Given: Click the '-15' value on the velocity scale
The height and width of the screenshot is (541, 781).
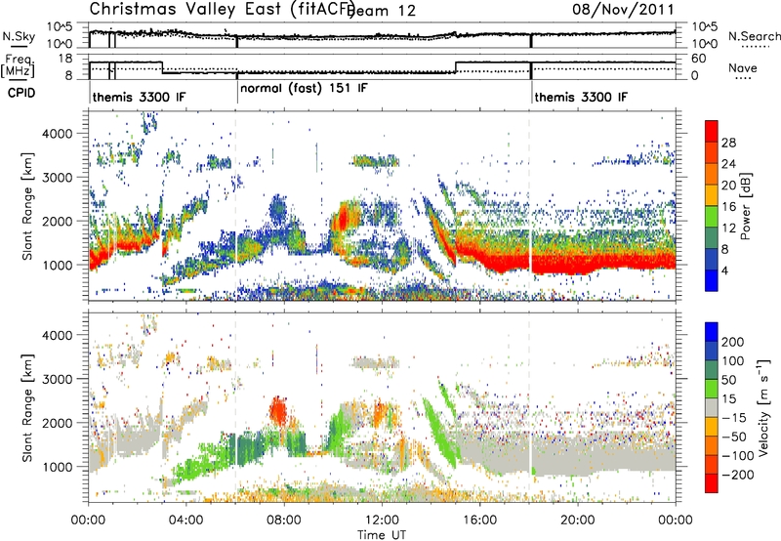Looking at the screenshot, I should 734,418.
